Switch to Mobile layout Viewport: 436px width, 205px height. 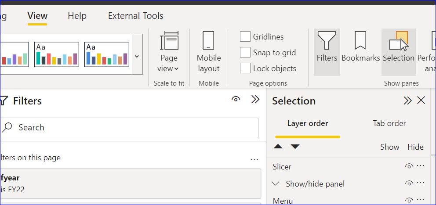(208, 52)
